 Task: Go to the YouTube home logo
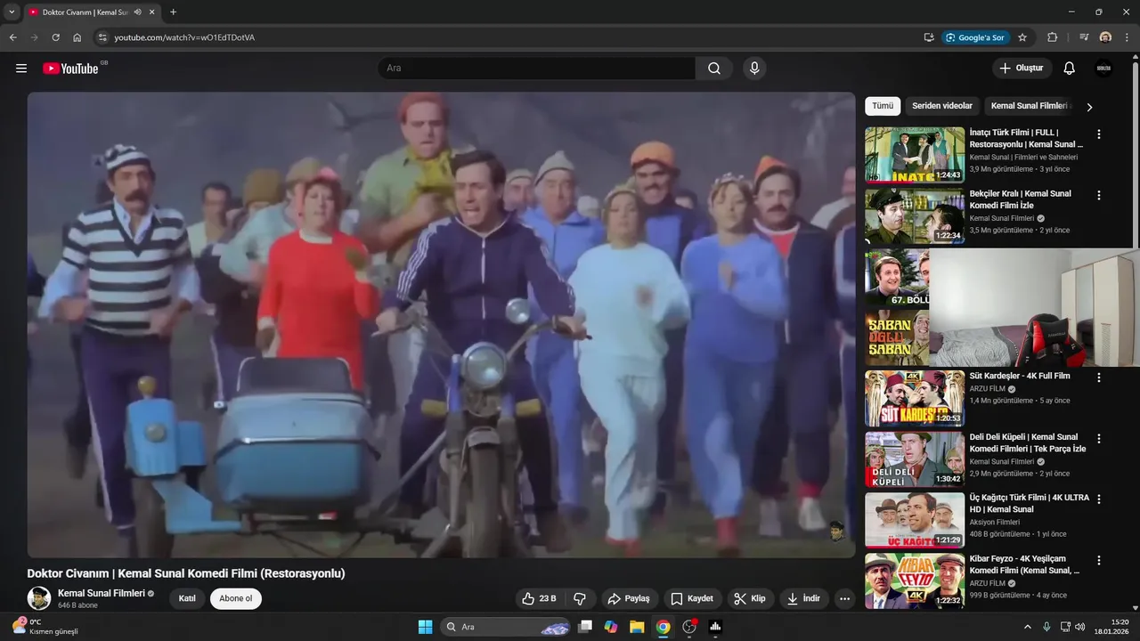(x=71, y=69)
